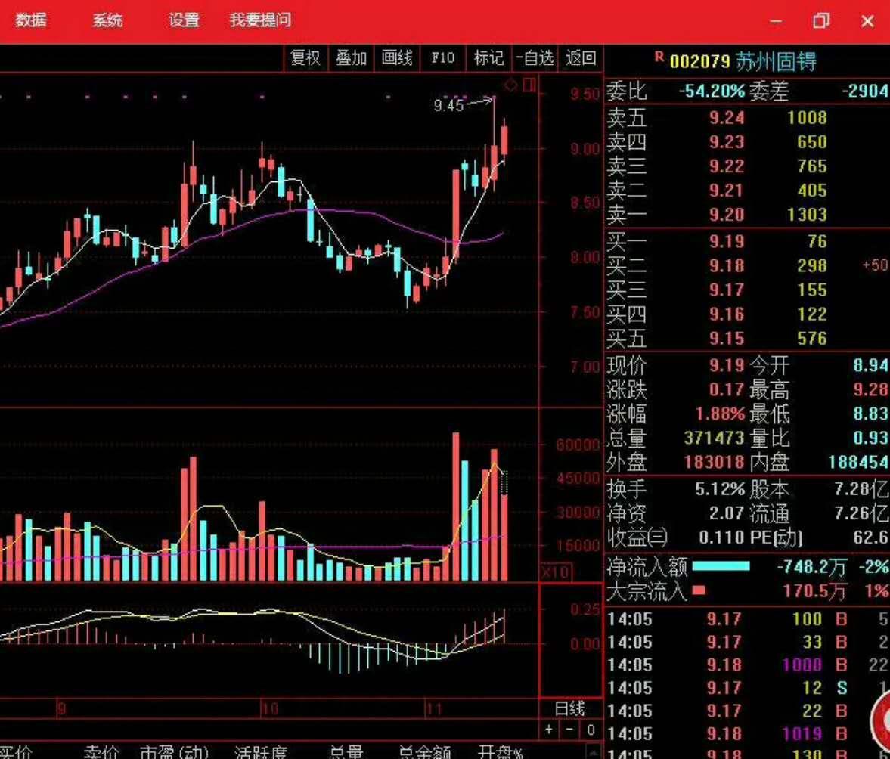This screenshot has height=759, width=890.
Task: Click the 今开 value 8.94
Action: (x=870, y=365)
